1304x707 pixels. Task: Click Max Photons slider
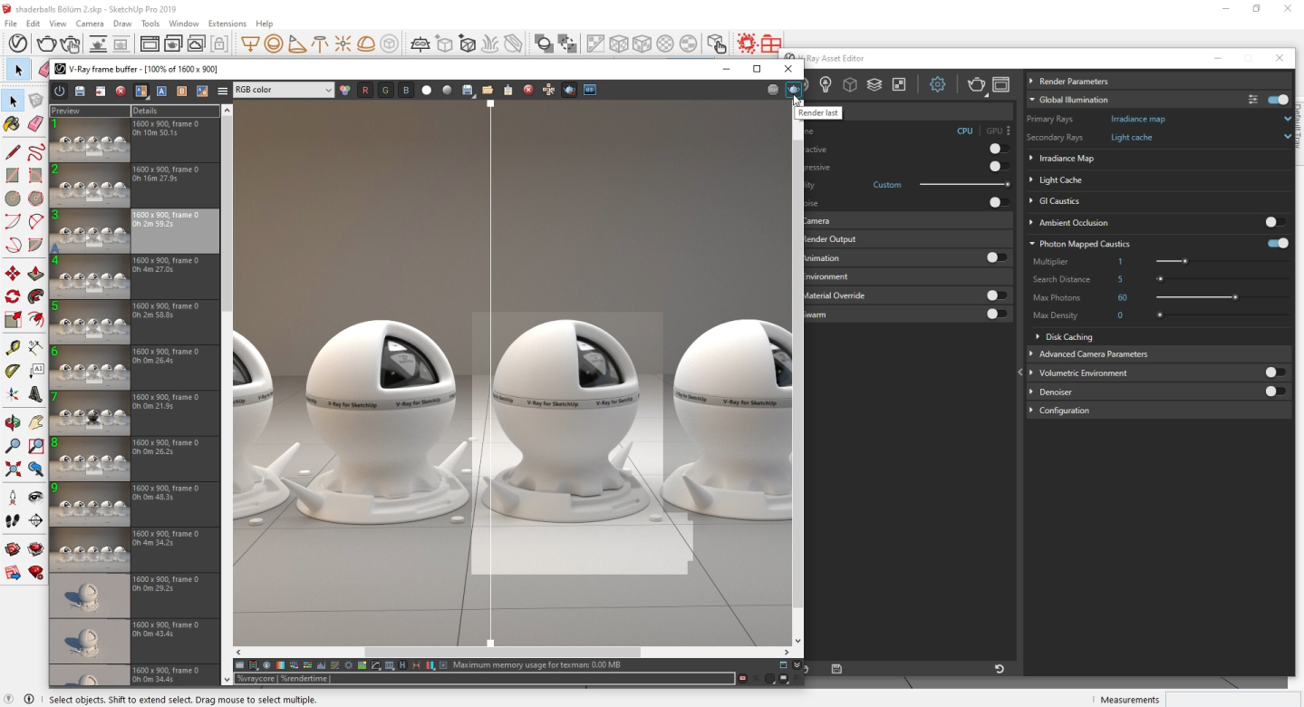tap(1222, 297)
